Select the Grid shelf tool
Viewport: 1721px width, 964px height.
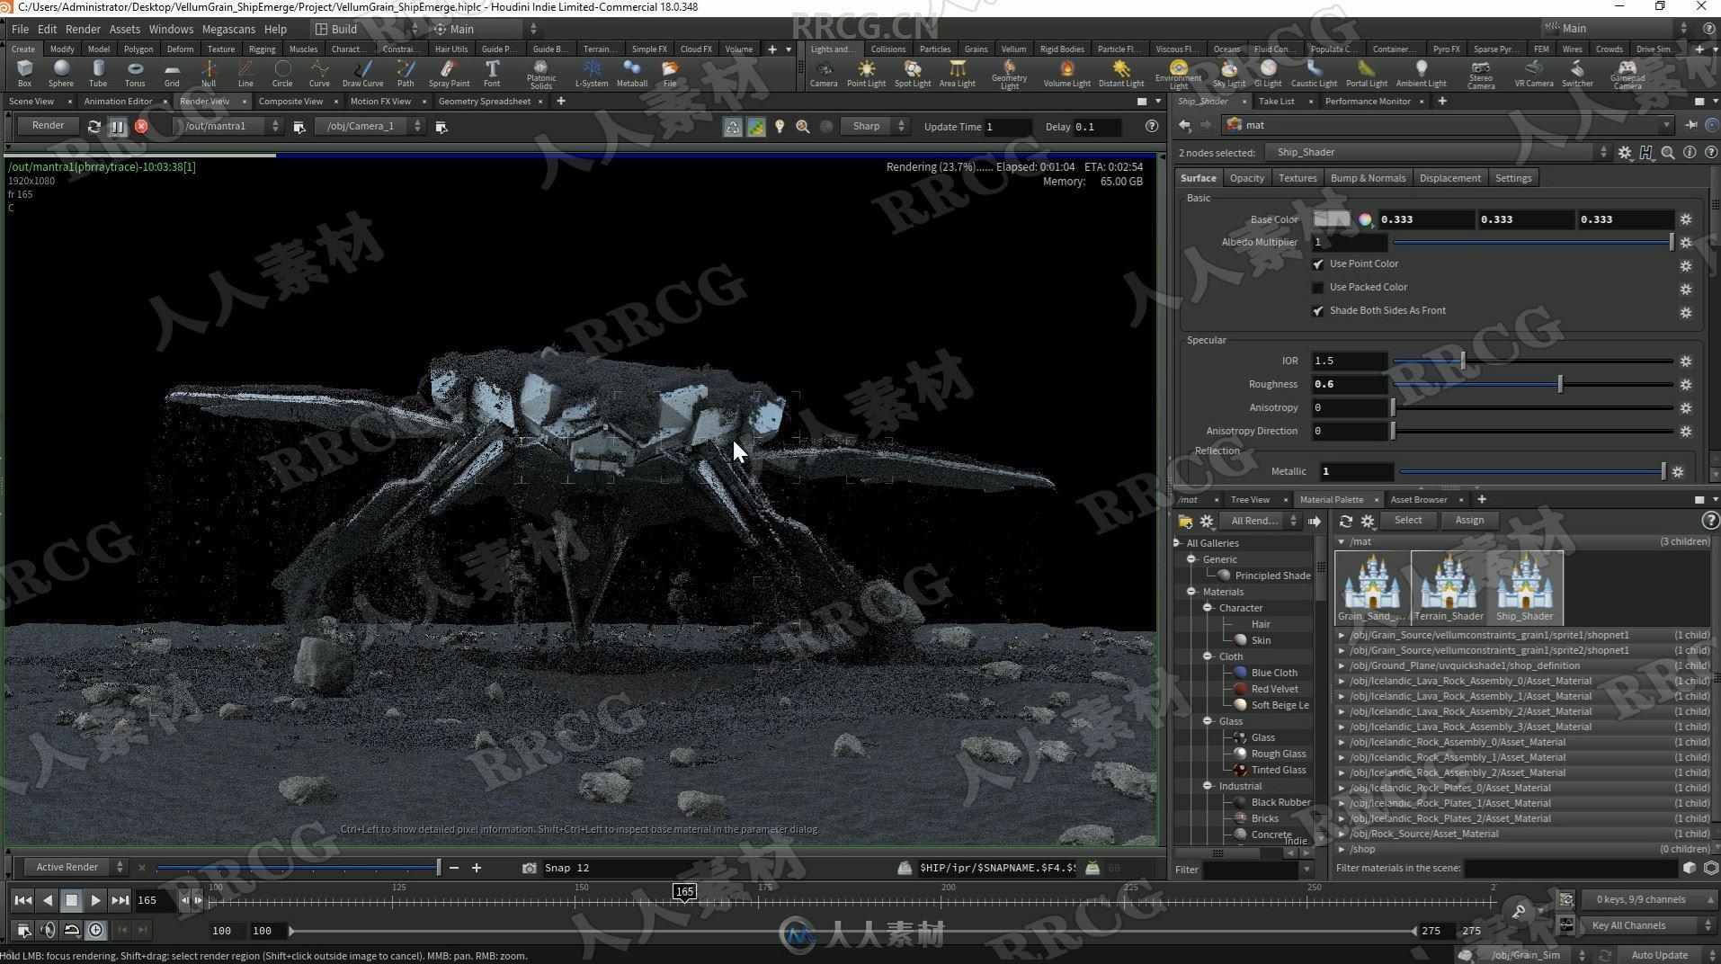point(172,73)
